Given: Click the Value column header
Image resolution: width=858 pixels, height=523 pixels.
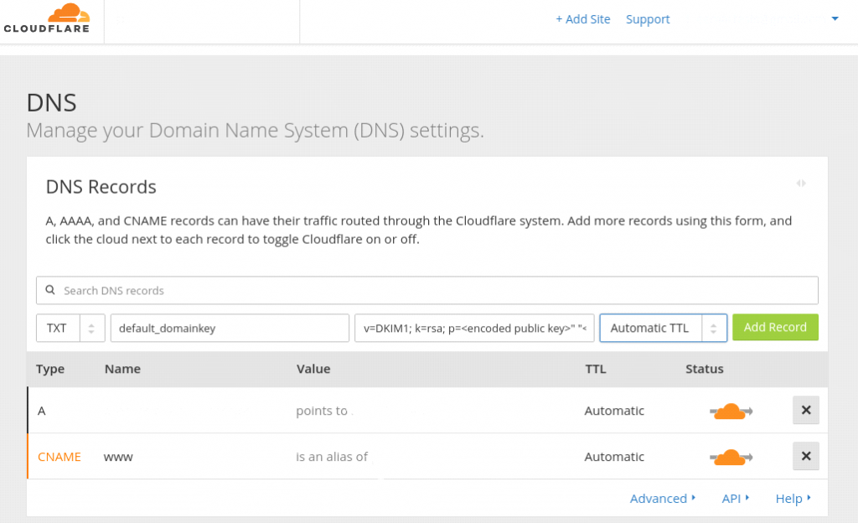Looking at the screenshot, I should coord(313,370).
